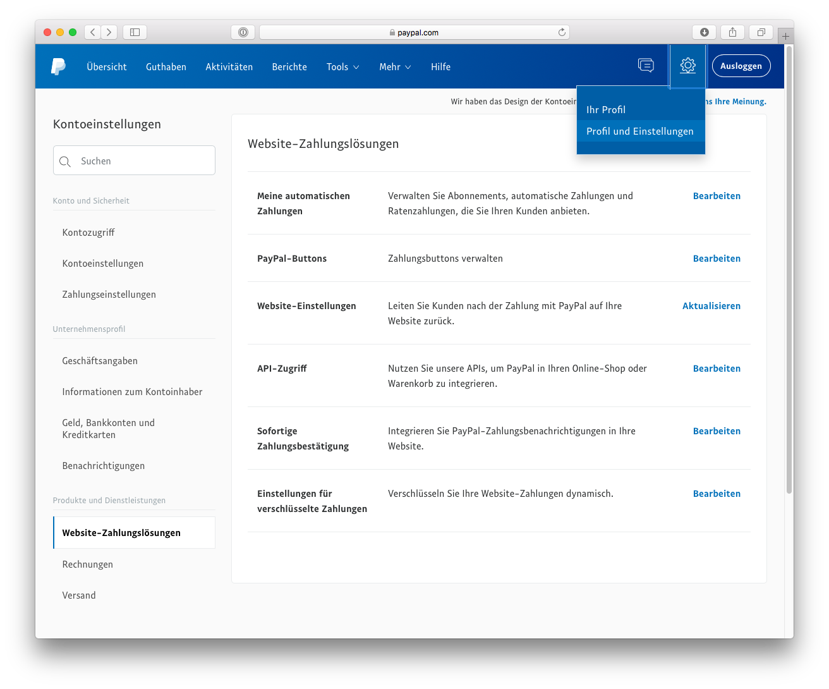Open the Safari downloads icon

pyautogui.click(x=705, y=32)
